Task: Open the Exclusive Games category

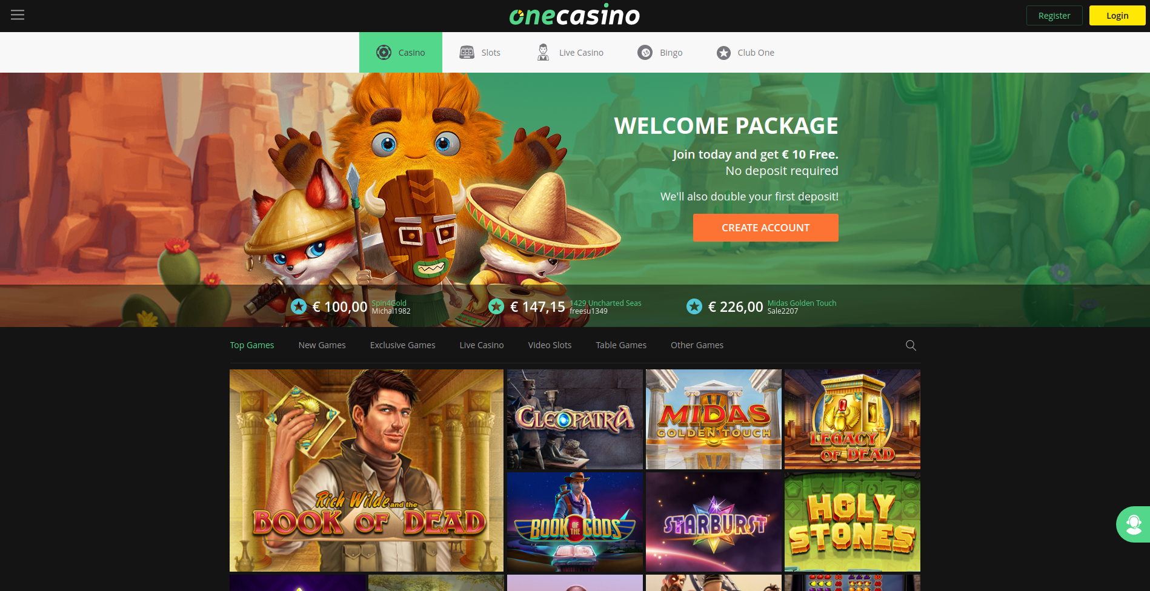Action: click(402, 345)
